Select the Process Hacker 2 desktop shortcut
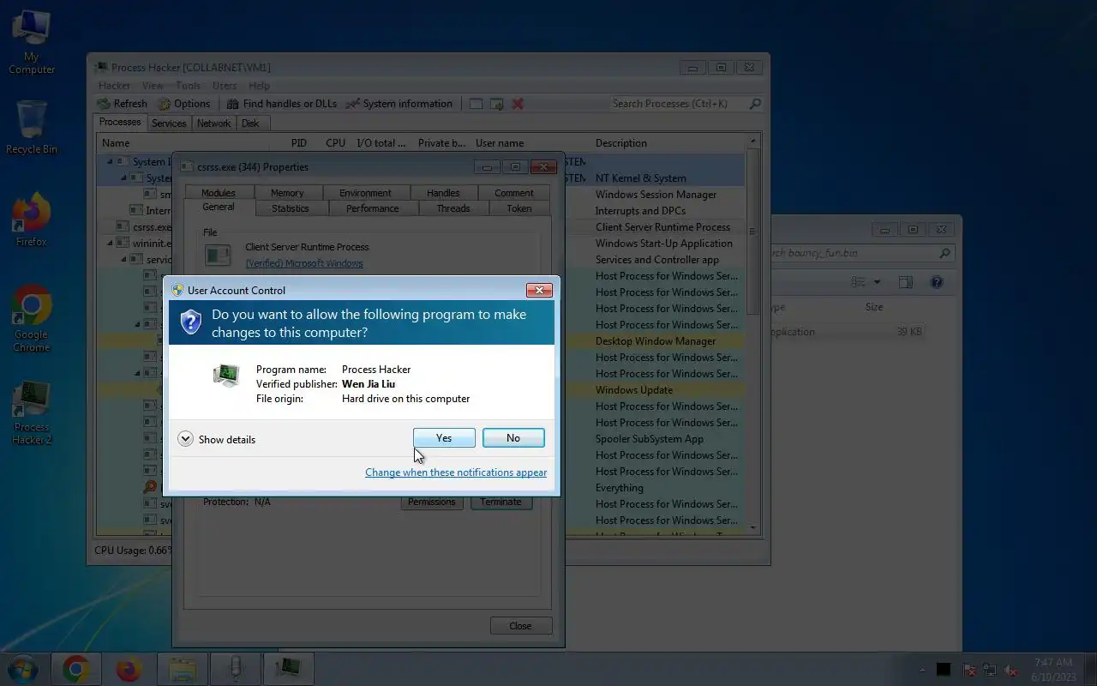 point(32,413)
